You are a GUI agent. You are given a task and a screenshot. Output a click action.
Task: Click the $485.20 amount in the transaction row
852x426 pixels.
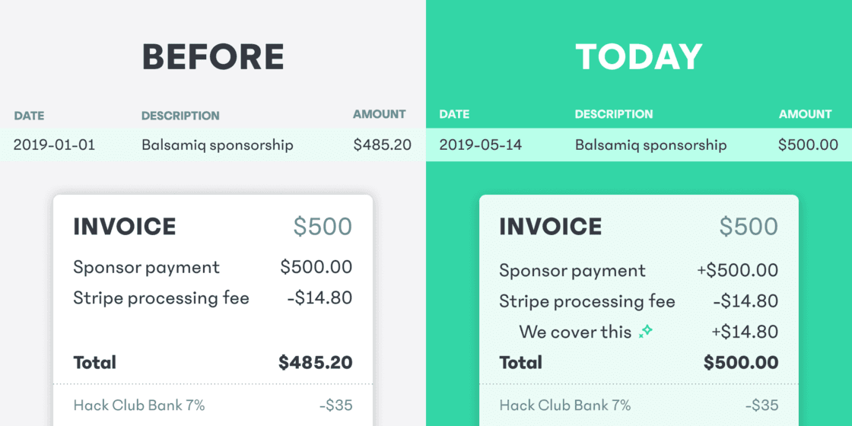point(383,145)
